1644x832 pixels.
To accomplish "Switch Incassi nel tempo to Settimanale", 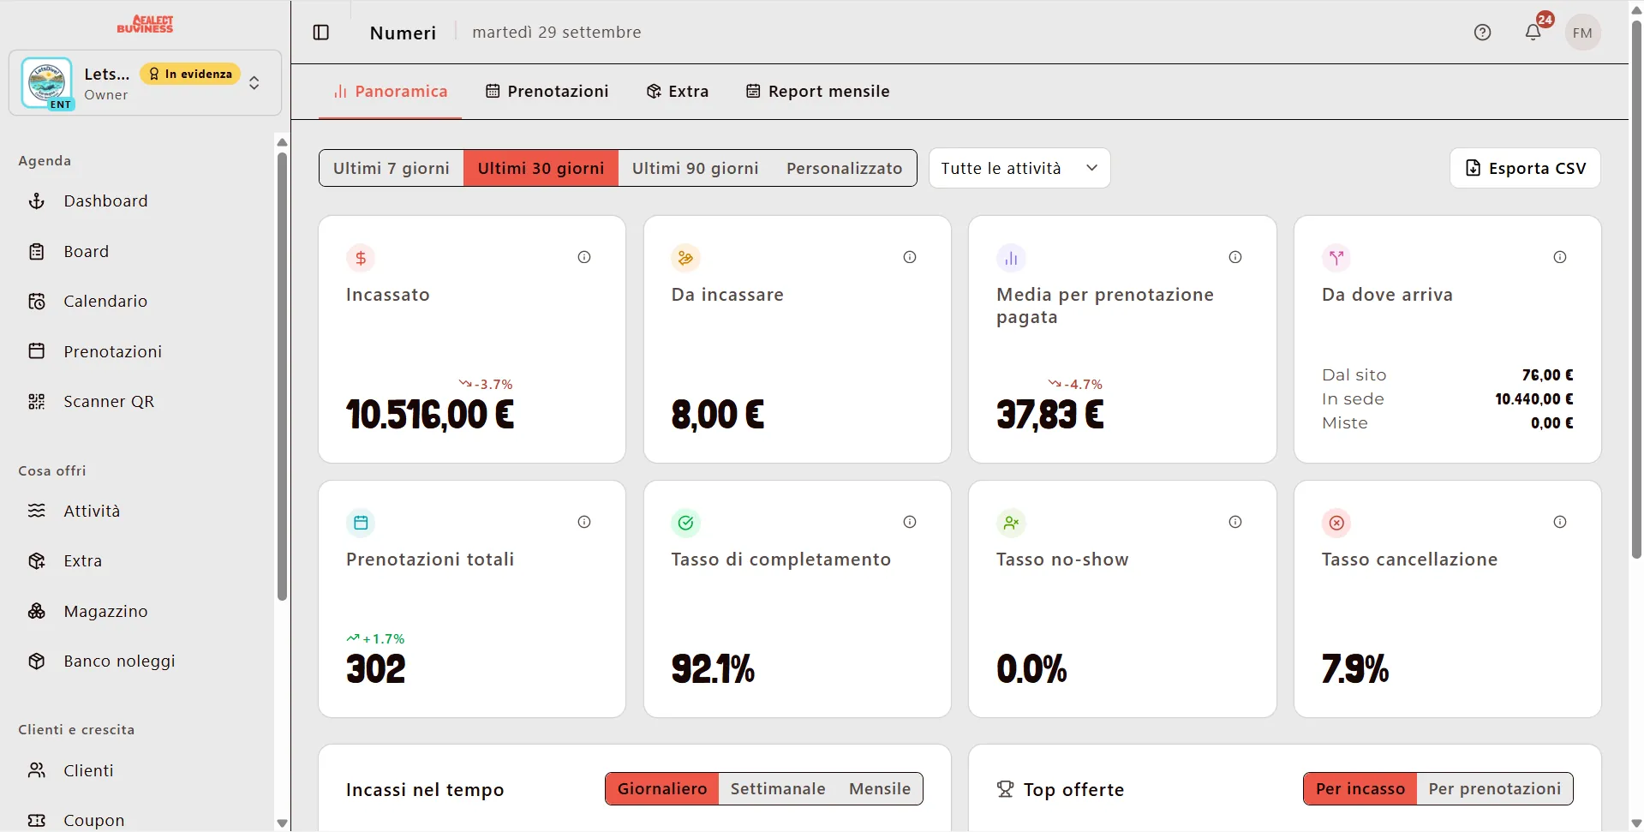I will [778, 789].
